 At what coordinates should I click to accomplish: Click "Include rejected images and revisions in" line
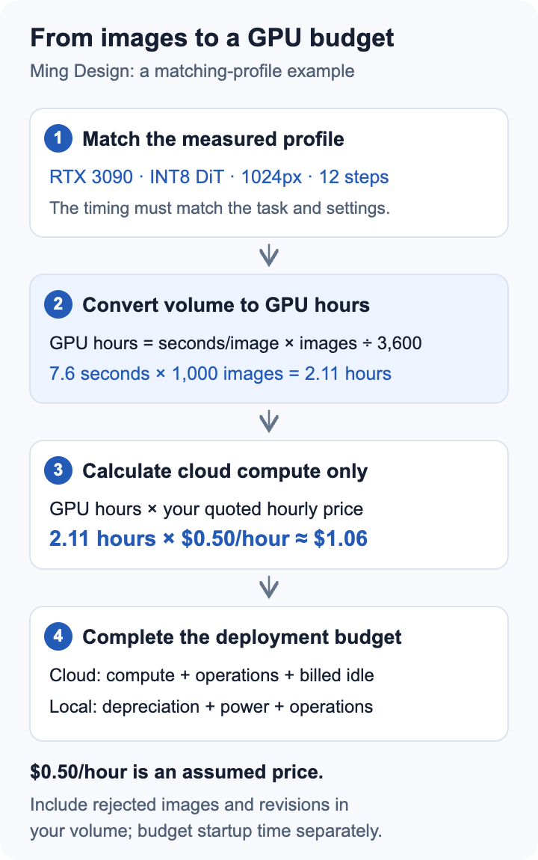[189, 805]
